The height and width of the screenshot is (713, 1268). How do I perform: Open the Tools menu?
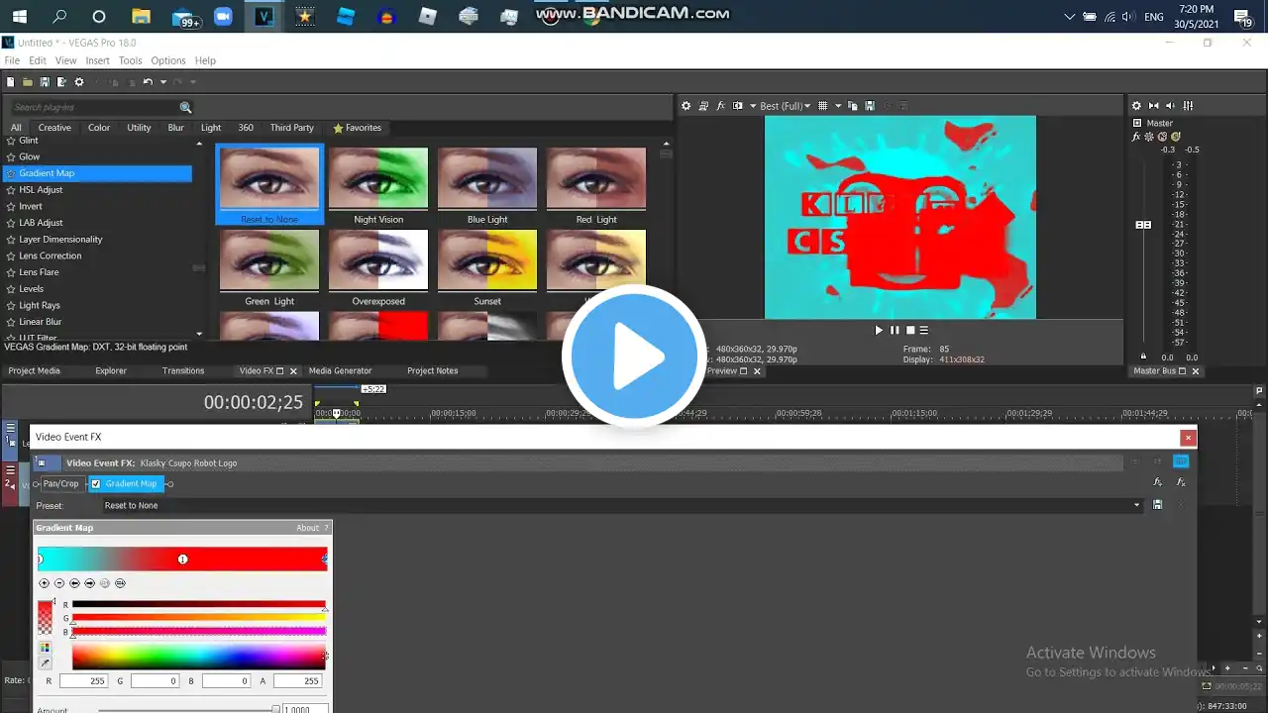tap(130, 60)
